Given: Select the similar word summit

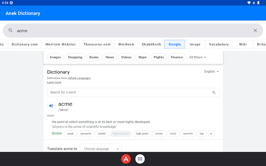Looking at the screenshot, I should [188, 134].
